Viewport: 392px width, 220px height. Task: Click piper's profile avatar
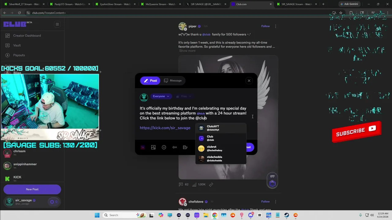point(183,26)
